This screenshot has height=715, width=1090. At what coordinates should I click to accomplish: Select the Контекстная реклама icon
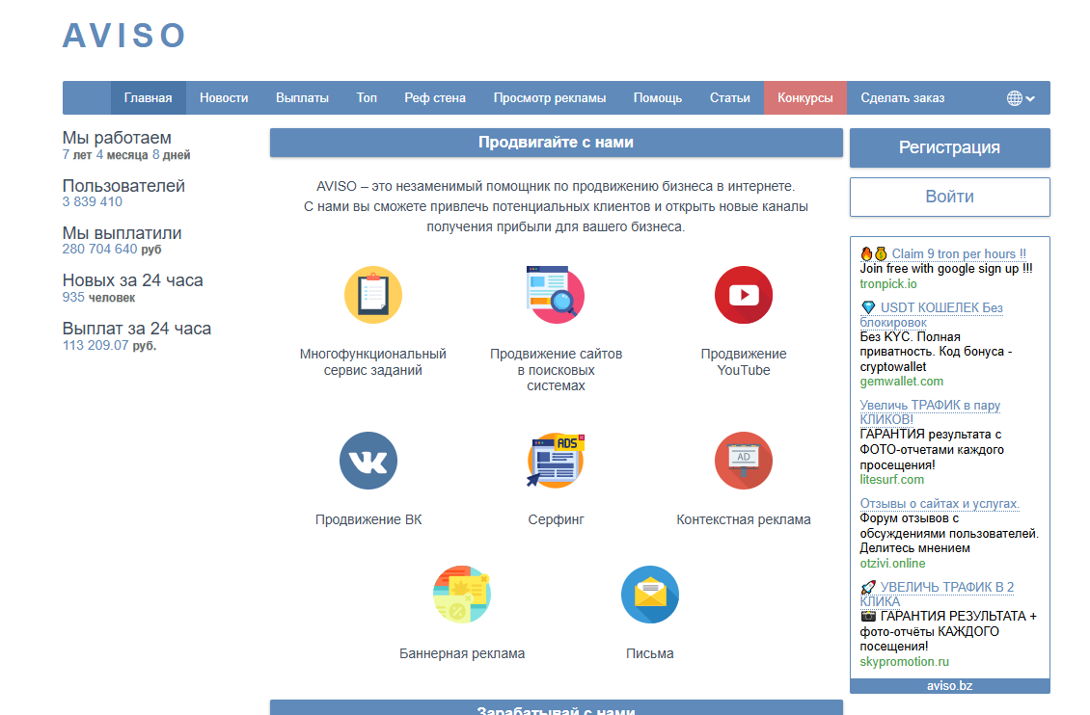click(x=743, y=461)
